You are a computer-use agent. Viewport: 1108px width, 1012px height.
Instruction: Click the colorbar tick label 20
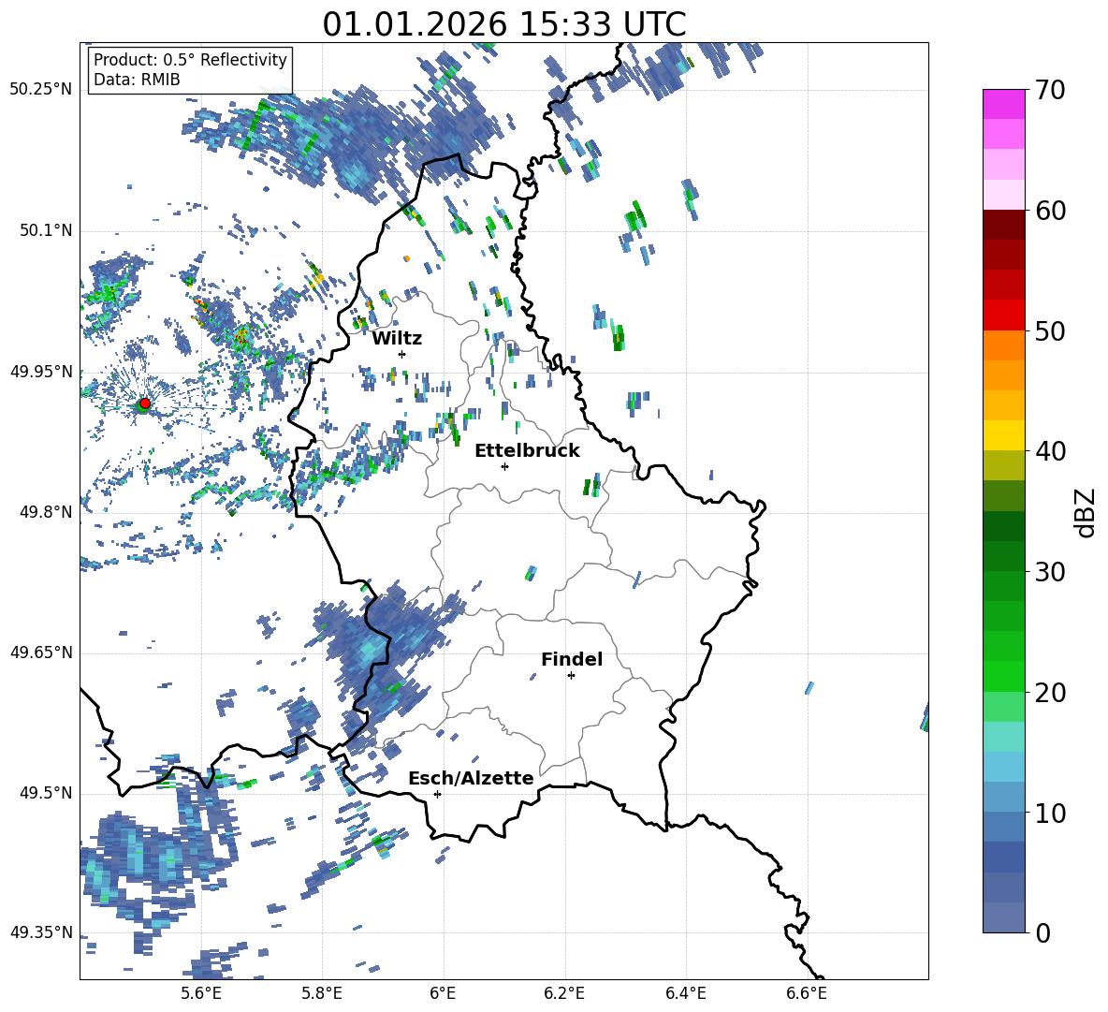(x=1050, y=693)
